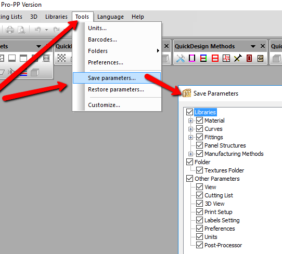Click the red double-panel icon in QuickDesign Methods
Image resolution: width=282 pixels, height=254 pixels.
[215, 58]
